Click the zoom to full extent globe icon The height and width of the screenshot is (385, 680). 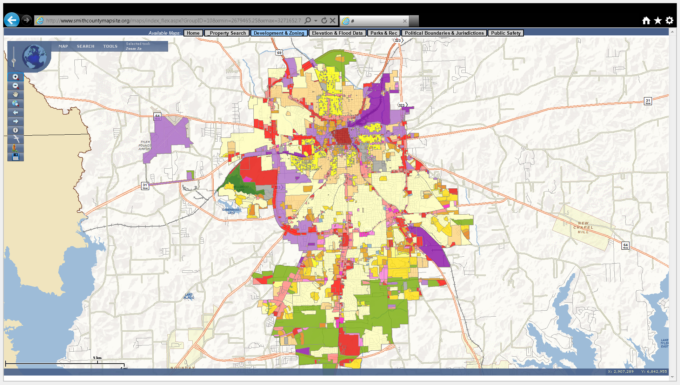15,103
